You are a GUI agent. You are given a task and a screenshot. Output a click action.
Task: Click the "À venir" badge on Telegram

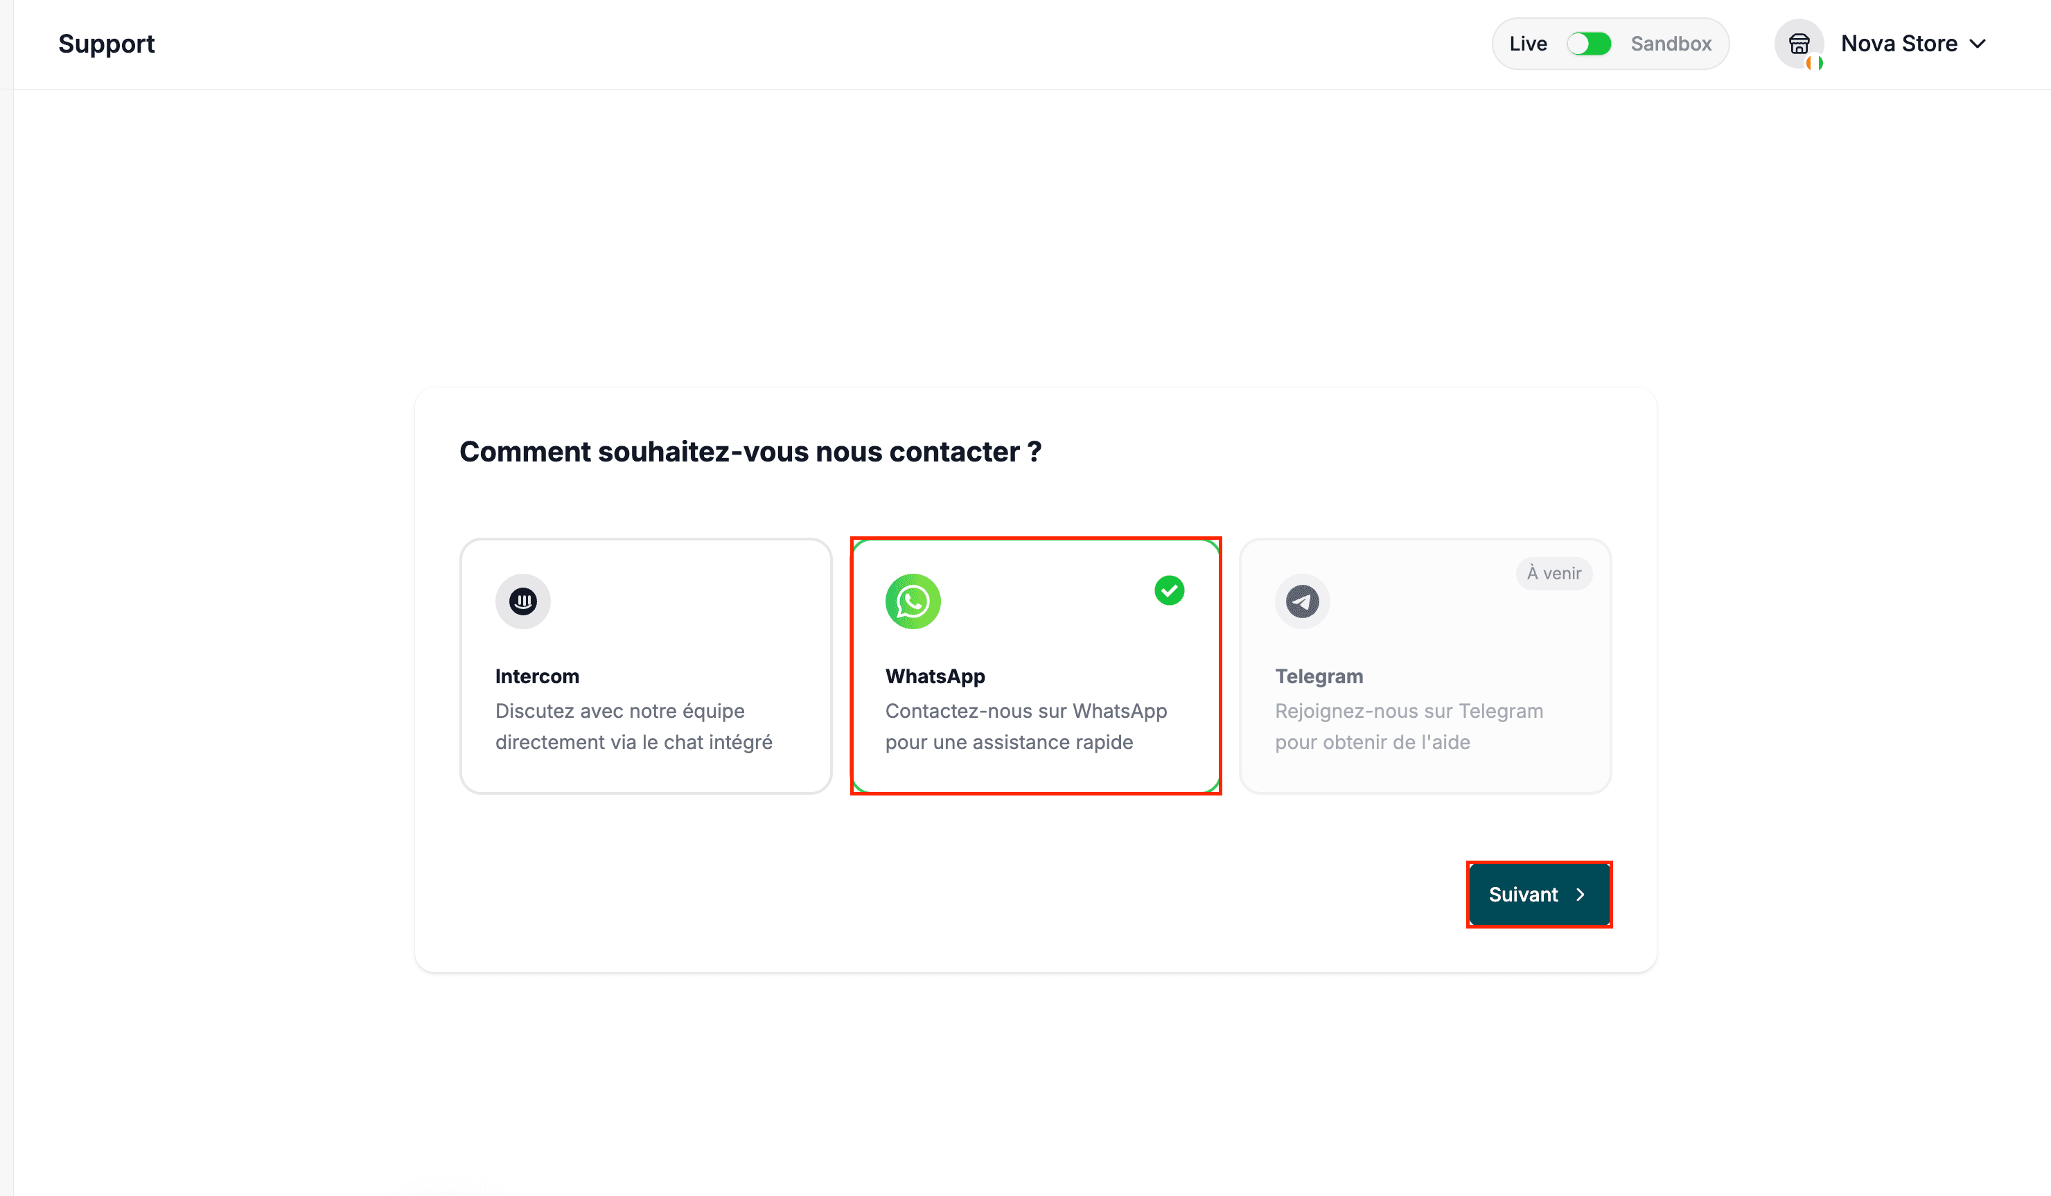[x=1553, y=573]
